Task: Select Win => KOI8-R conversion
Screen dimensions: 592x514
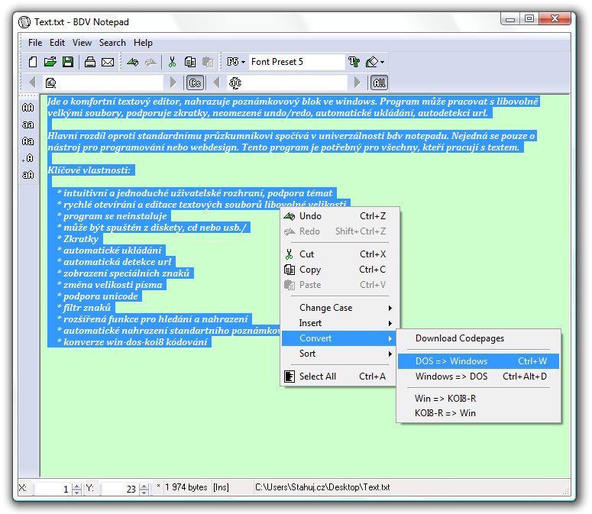Action: [478, 399]
